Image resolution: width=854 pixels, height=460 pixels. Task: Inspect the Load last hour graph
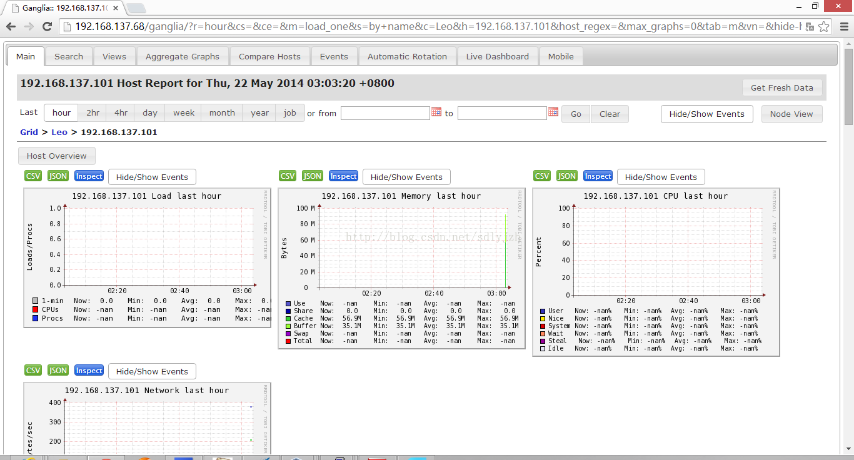click(89, 176)
